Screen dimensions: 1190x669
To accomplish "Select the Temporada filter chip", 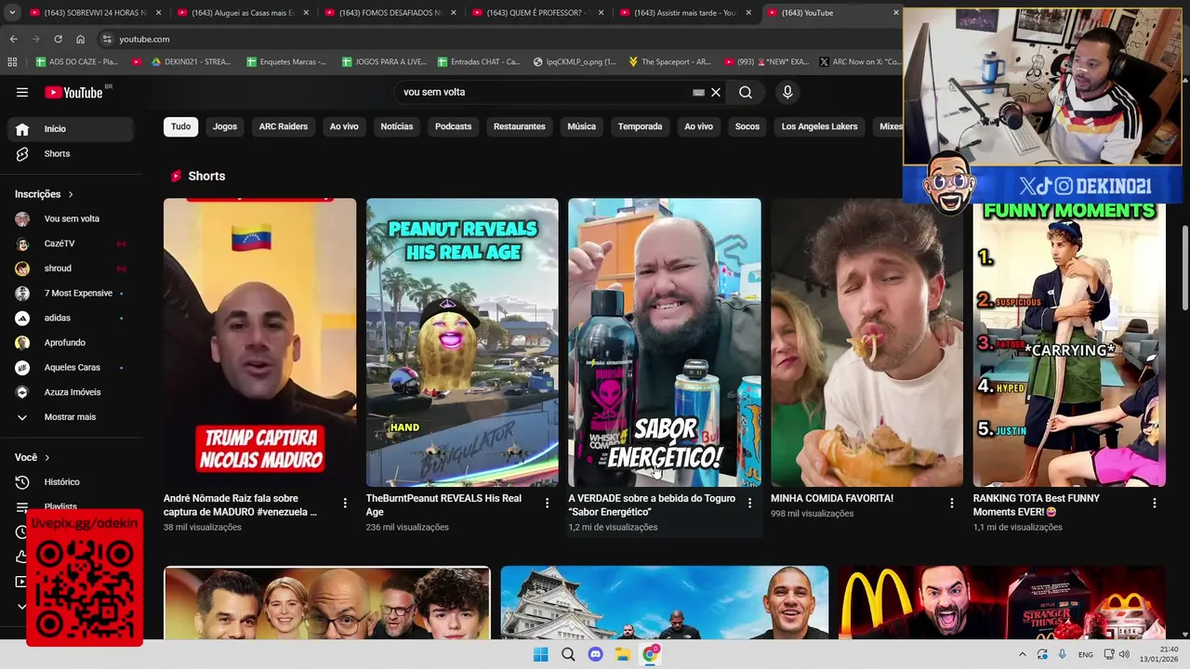I will pos(641,126).
